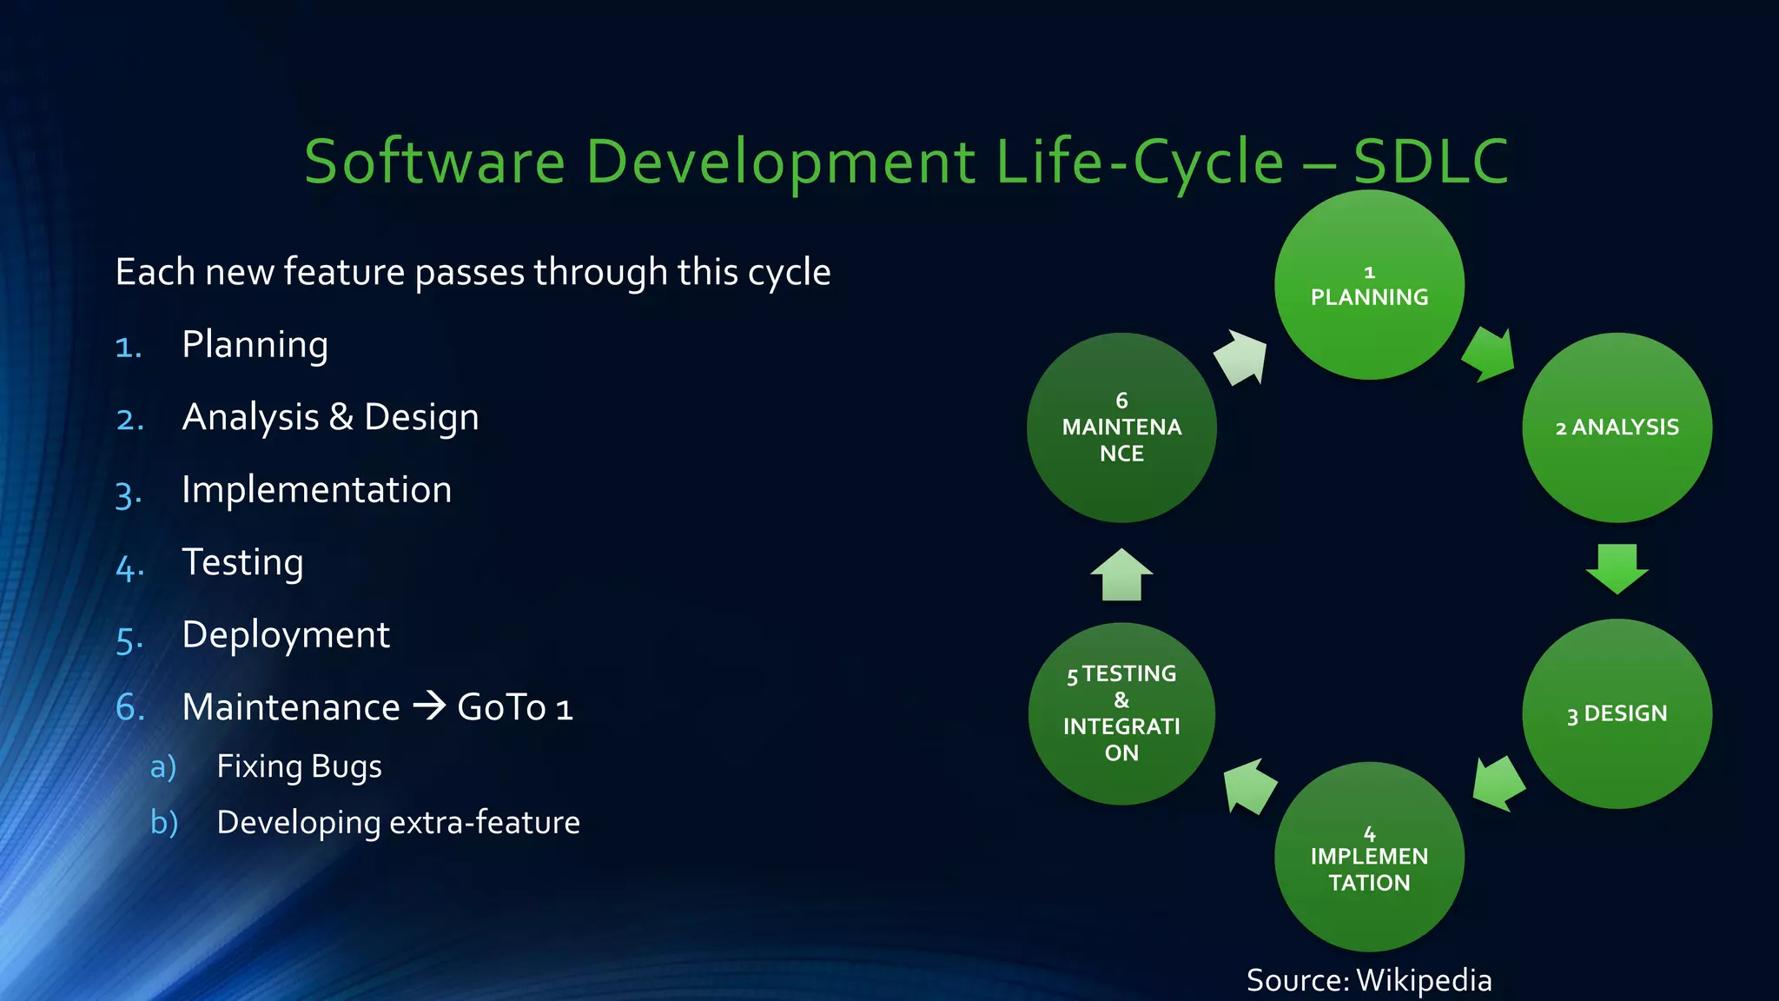
Task: Click arrow between Design and Implementation
Action: pos(1498,784)
